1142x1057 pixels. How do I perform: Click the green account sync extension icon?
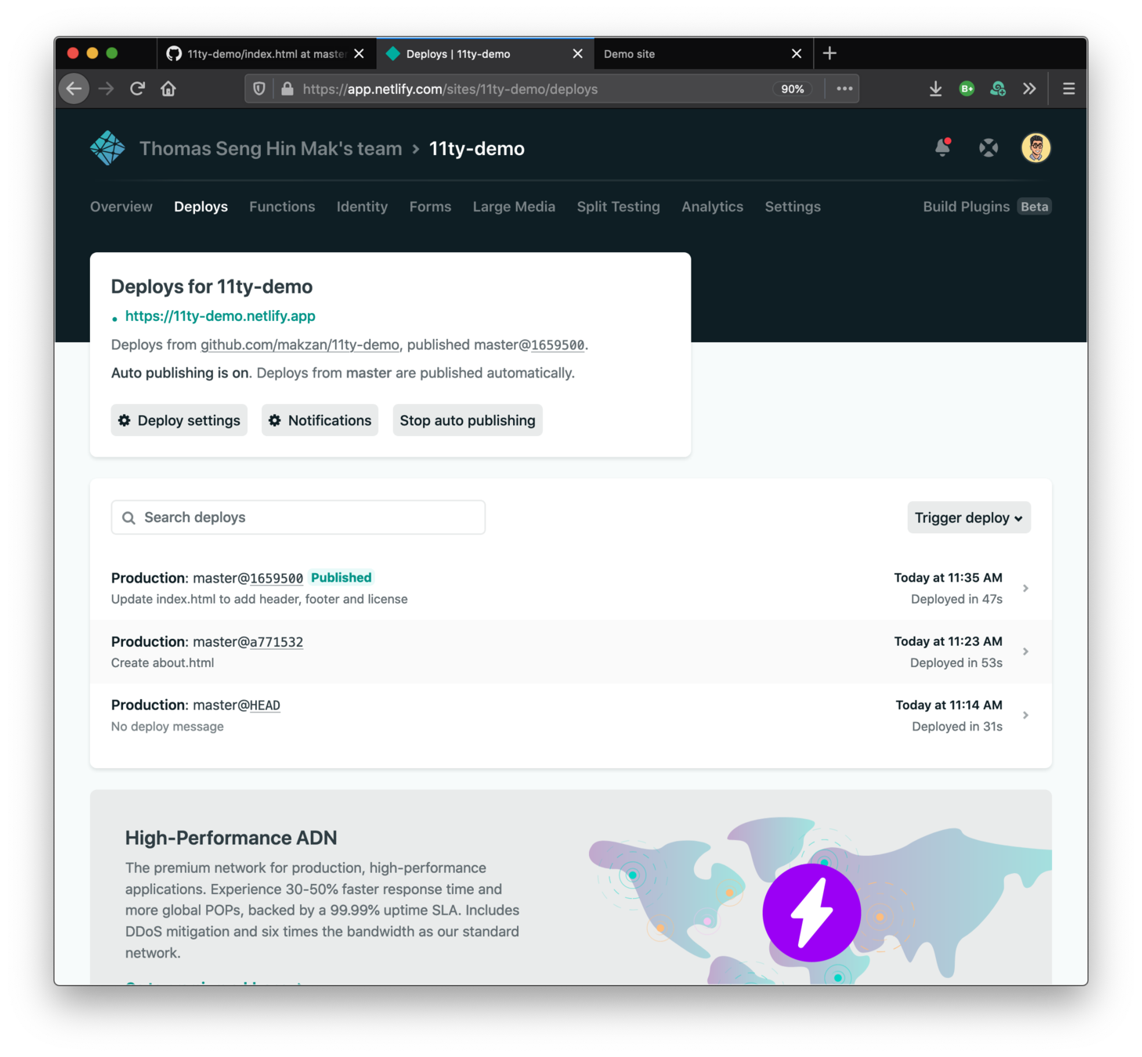point(998,88)
